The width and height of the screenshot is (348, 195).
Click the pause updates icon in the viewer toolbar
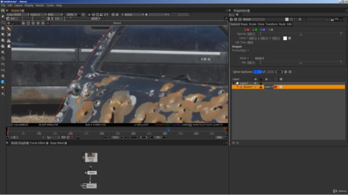(117, 15)
